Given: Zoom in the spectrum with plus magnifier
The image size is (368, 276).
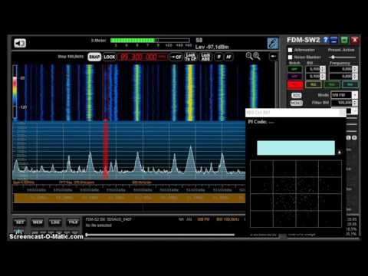Looking at the screenshot, I should (x=257, y=56).
